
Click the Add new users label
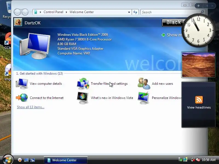[162, 84]
